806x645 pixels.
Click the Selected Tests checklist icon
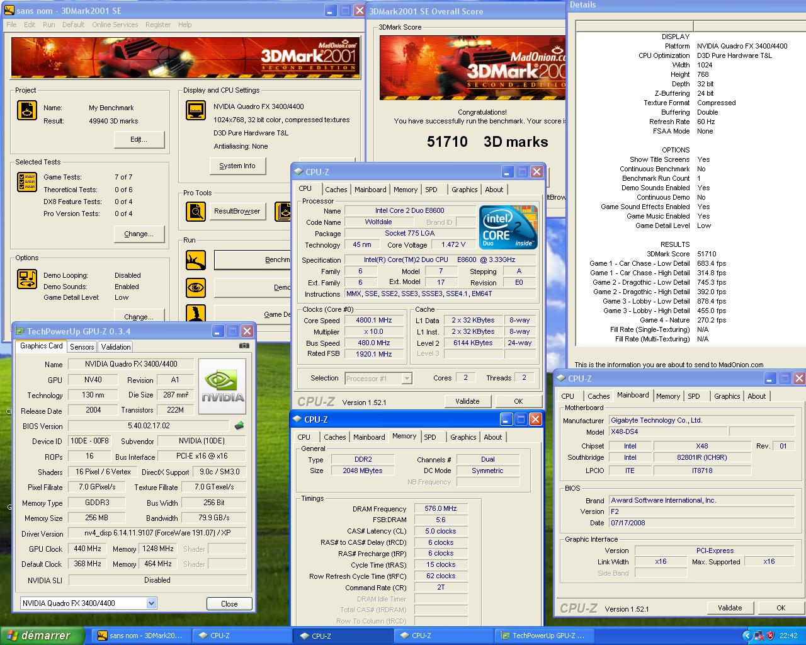[x=27, y=182]
